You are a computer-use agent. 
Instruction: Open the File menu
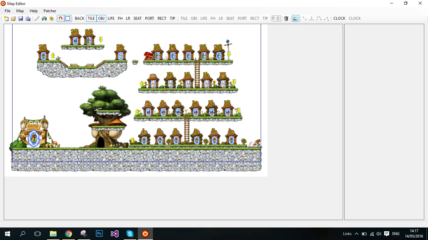click(8, 11)
